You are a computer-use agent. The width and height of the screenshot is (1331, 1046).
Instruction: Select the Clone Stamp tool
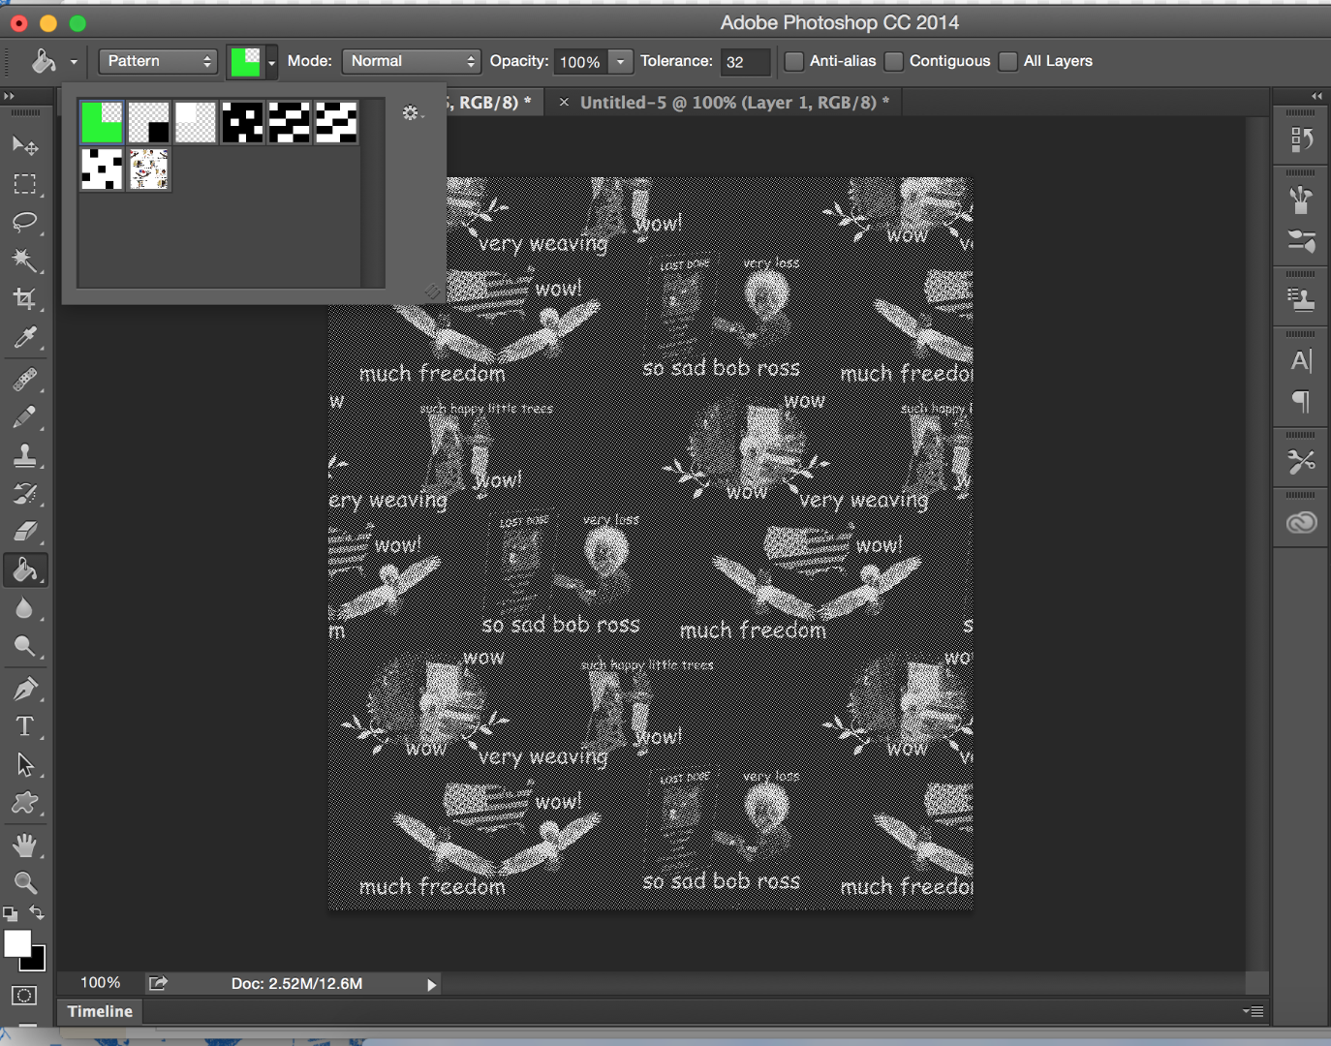point(25,455)
